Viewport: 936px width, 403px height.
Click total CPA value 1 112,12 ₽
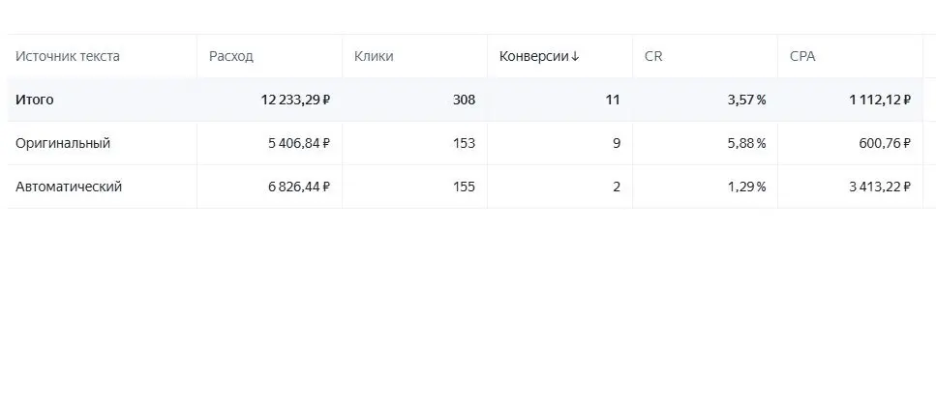[880, 100]
